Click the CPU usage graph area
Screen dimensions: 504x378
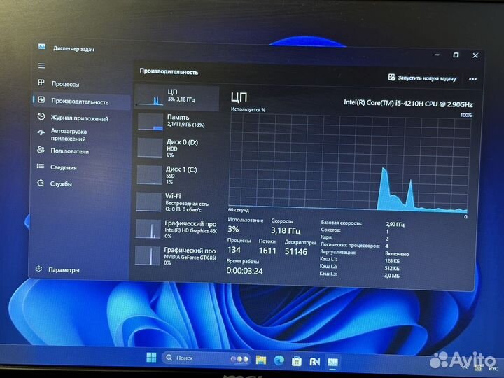coord(349,163)
